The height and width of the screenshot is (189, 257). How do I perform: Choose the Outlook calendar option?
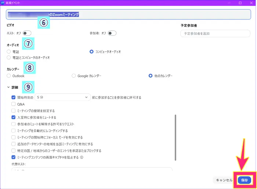(x=9, y=76)
